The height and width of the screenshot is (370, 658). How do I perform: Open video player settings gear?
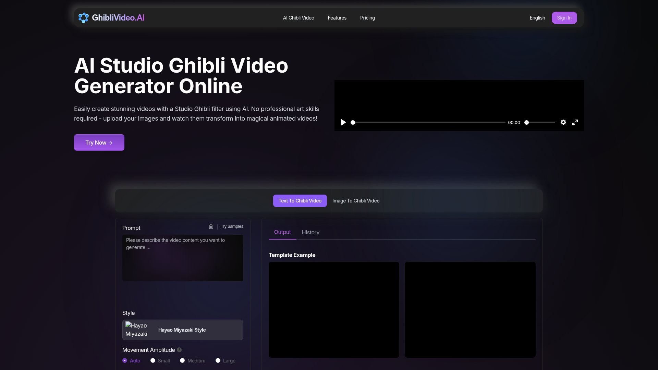(x=563, y=122)
